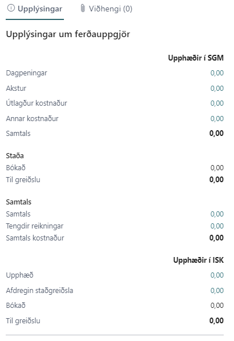Open the Afdregin staðgreiðsla 0,00 link
Screen dimensions: 234x341
[217, 291]
